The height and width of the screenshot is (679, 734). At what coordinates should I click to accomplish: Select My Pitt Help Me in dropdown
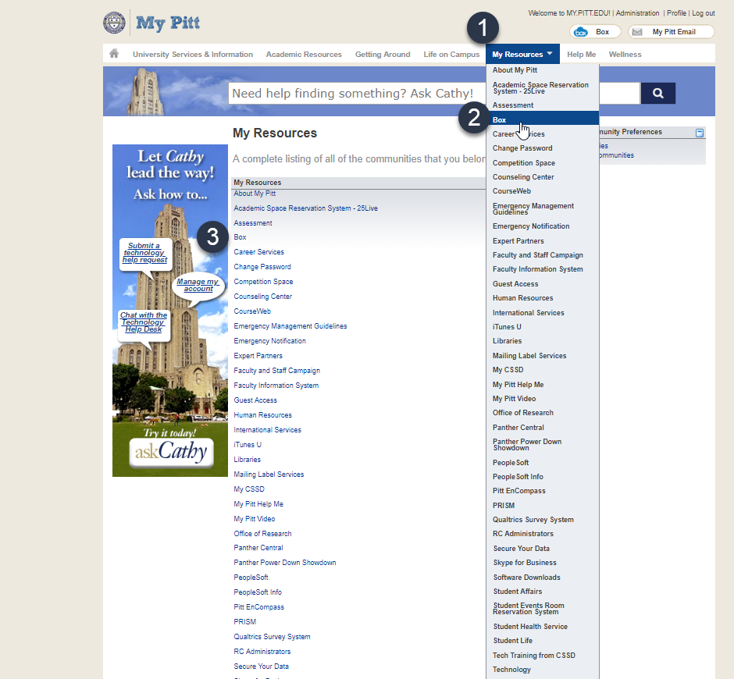click(518, 385)
